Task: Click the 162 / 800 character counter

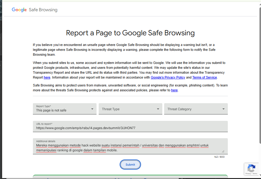Action: (x=219, y=157)
